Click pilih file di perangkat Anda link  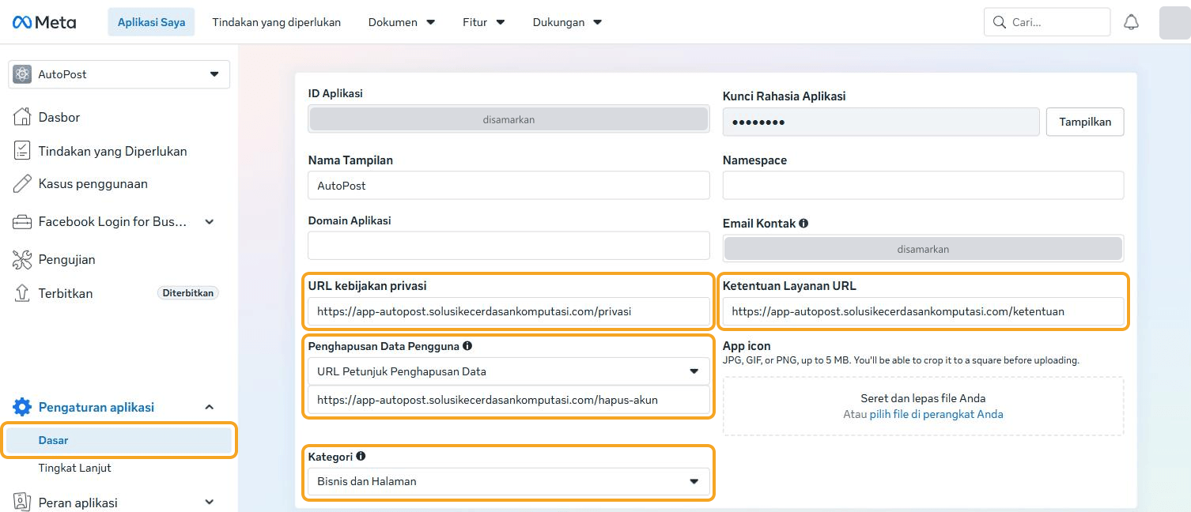(x=936, y=414)
